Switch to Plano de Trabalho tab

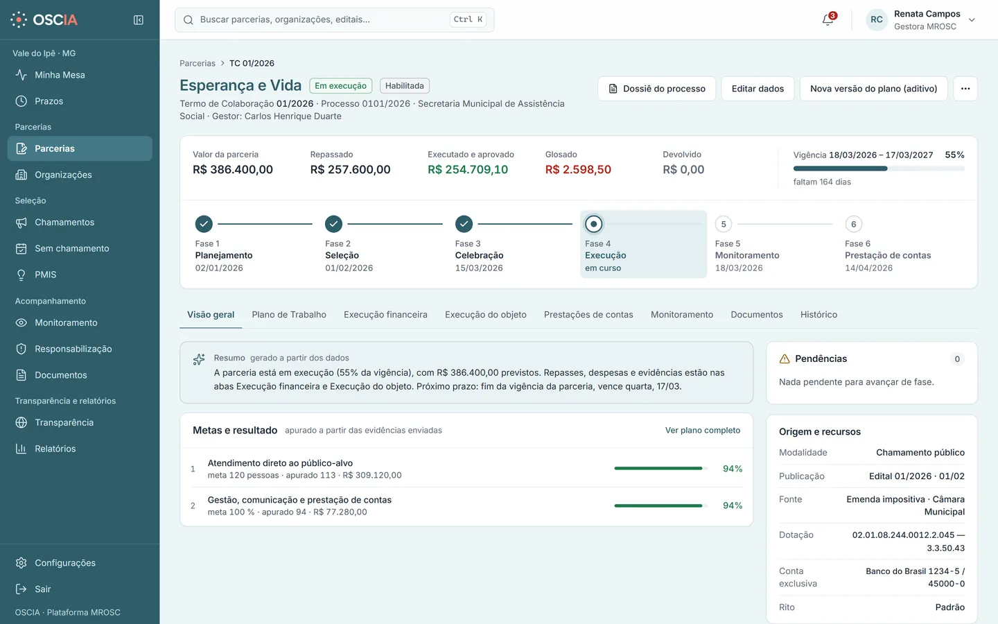tap(289, 315)
